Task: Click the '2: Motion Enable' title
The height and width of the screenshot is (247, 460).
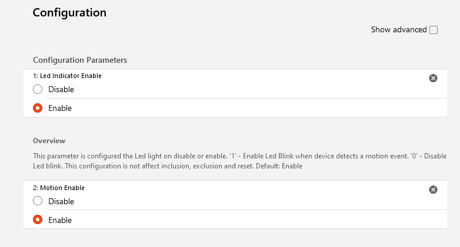Action: [x=59, y=188]
